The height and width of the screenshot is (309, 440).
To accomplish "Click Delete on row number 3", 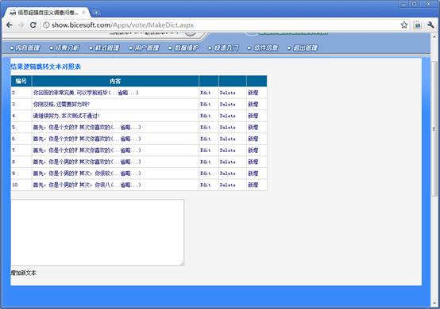I will 228,105.
